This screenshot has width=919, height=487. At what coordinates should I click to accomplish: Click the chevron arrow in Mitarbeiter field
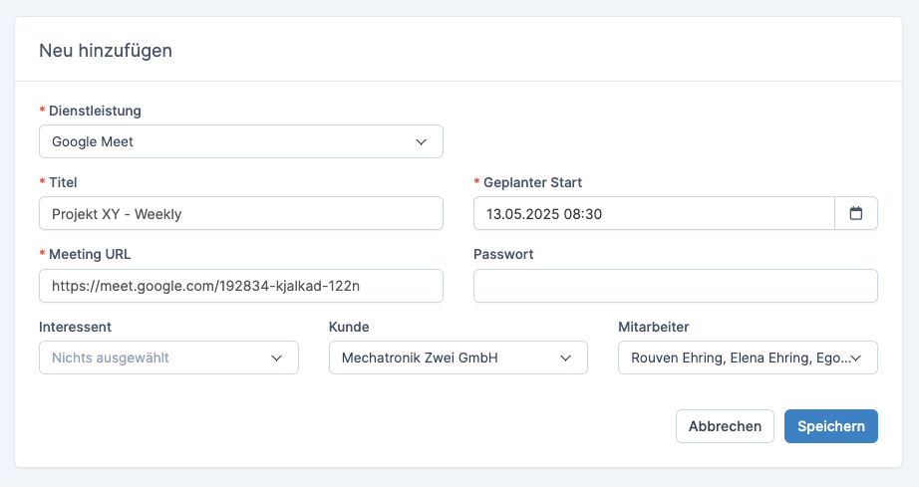[x=855, y=359]
